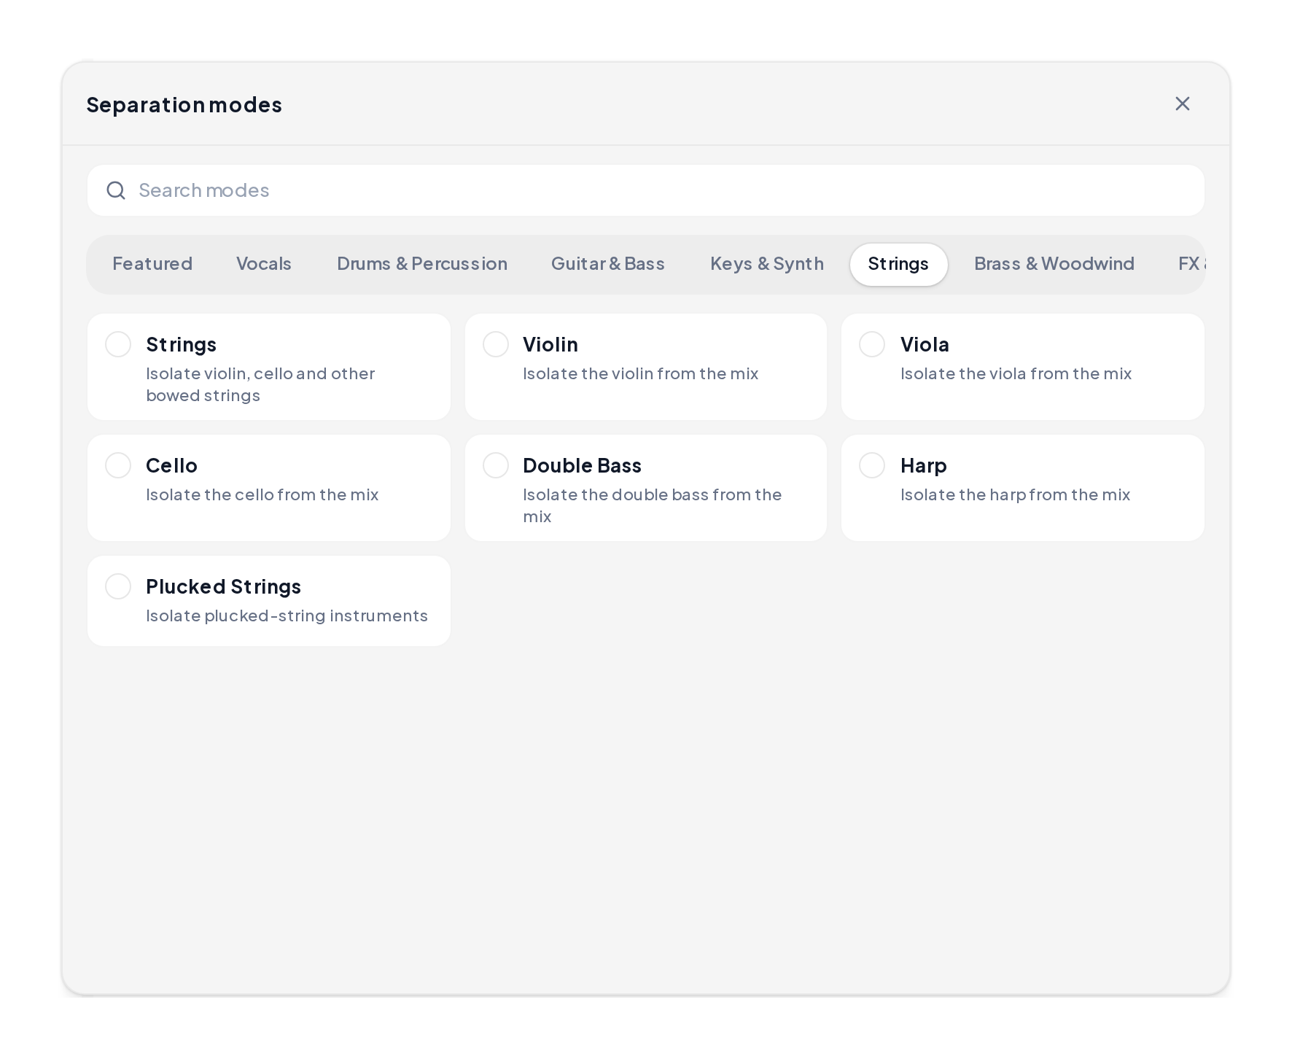The width and height of the screenshot is (1292, 1056).
Task: Show the Keys & Synth tab
Action: (x=767, y=264)
